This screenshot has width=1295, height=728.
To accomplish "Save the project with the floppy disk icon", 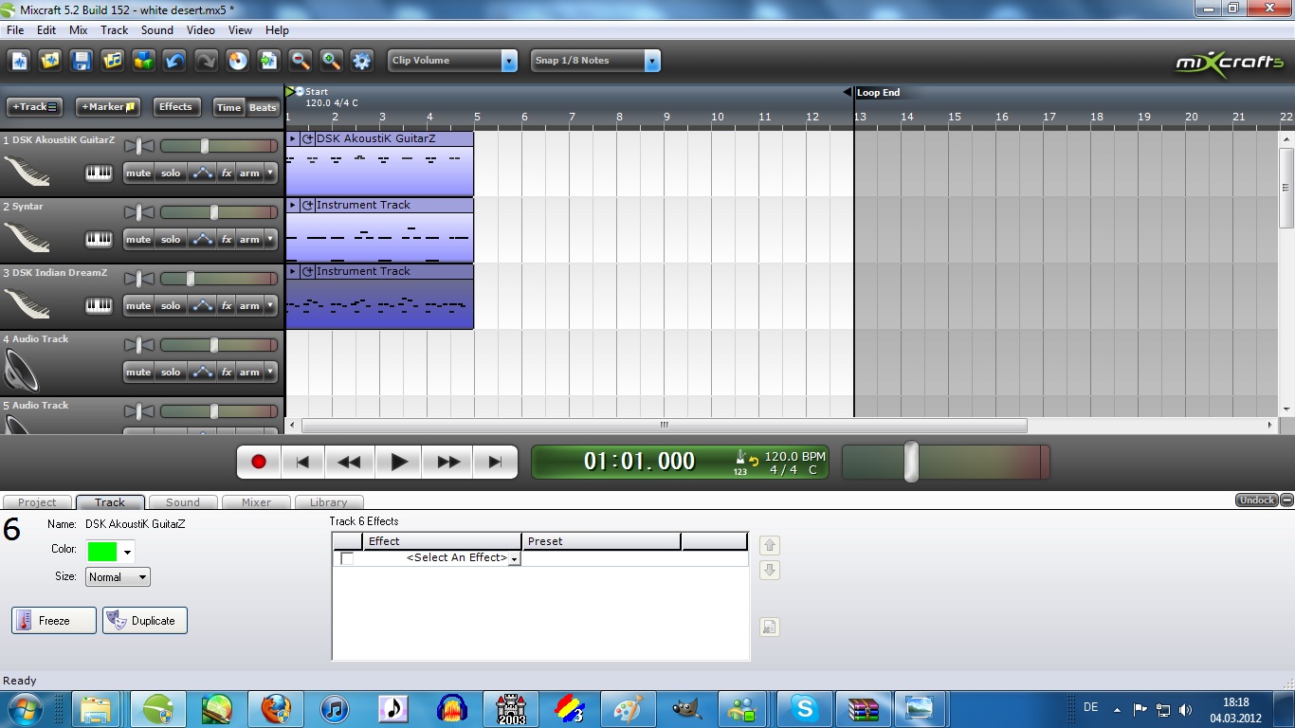I will click(x=82, y=61).
